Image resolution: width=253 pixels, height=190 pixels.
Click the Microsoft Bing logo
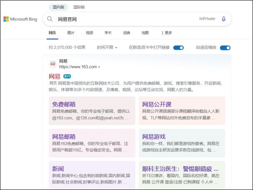pos(20,19)
